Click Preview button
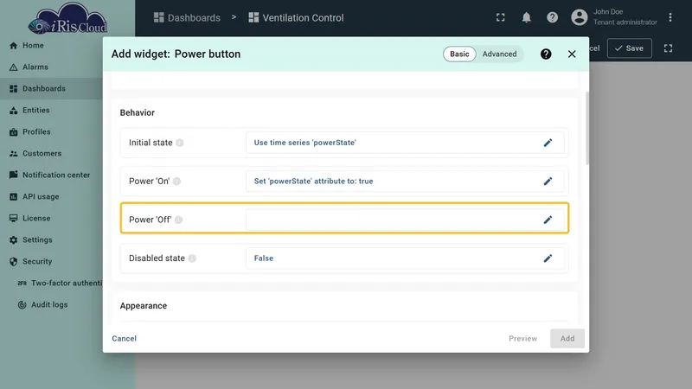Screen dimensions: 692x389 click(523, 338)
